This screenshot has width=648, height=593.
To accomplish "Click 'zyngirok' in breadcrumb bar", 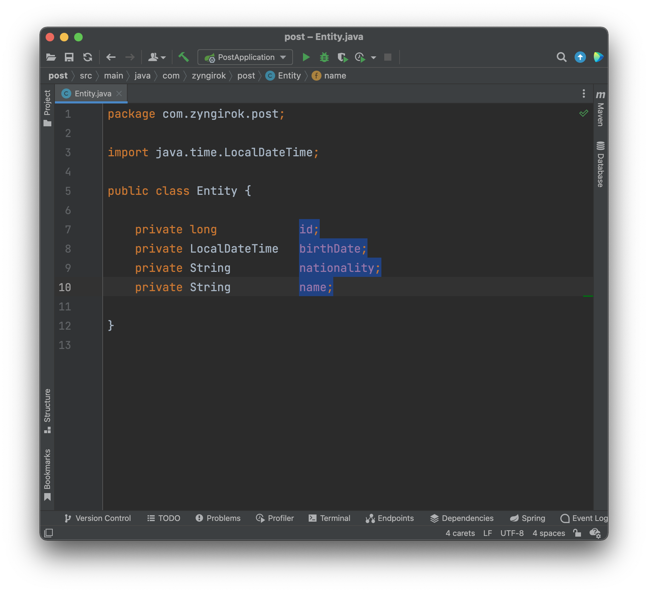I will point(209,76).
